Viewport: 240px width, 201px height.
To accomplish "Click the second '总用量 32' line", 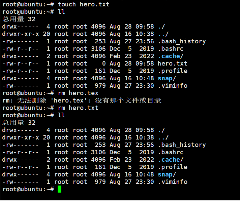I will 19,123.
